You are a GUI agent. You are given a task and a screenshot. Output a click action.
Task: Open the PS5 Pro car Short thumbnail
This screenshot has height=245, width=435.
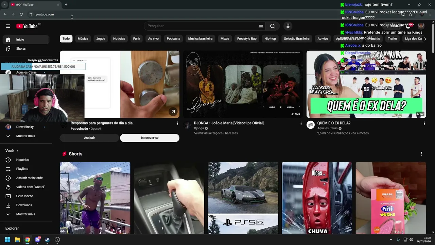coord(243,198)
